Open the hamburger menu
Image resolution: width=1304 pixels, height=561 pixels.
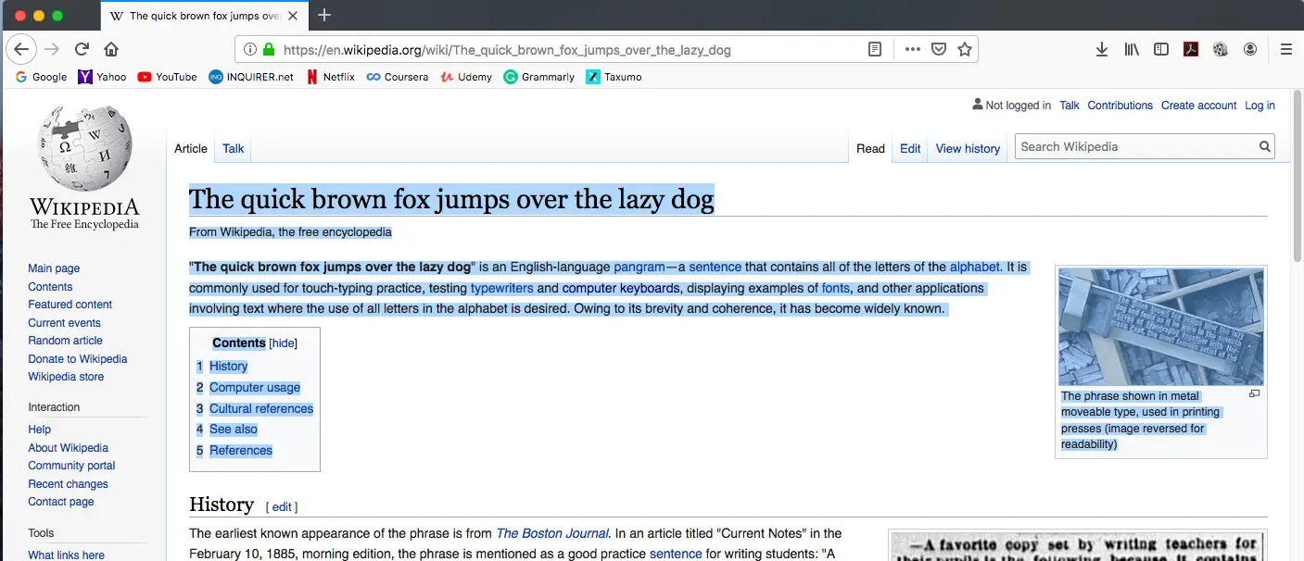[x=1286, y=49]
